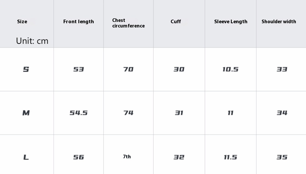Click sleeve length value 10.5
This screenshot has height=174, width=306.
pos(231,69)
